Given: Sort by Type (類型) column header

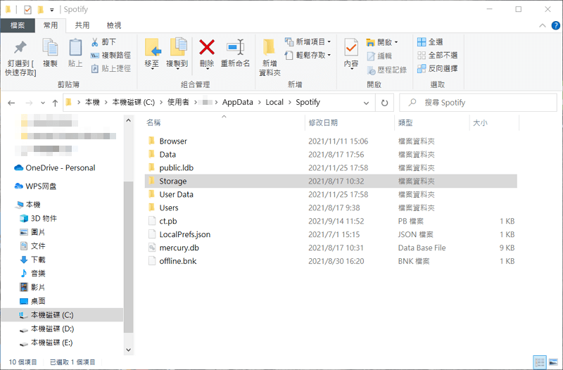Looking at the screenshot, I should pos(432,122).
